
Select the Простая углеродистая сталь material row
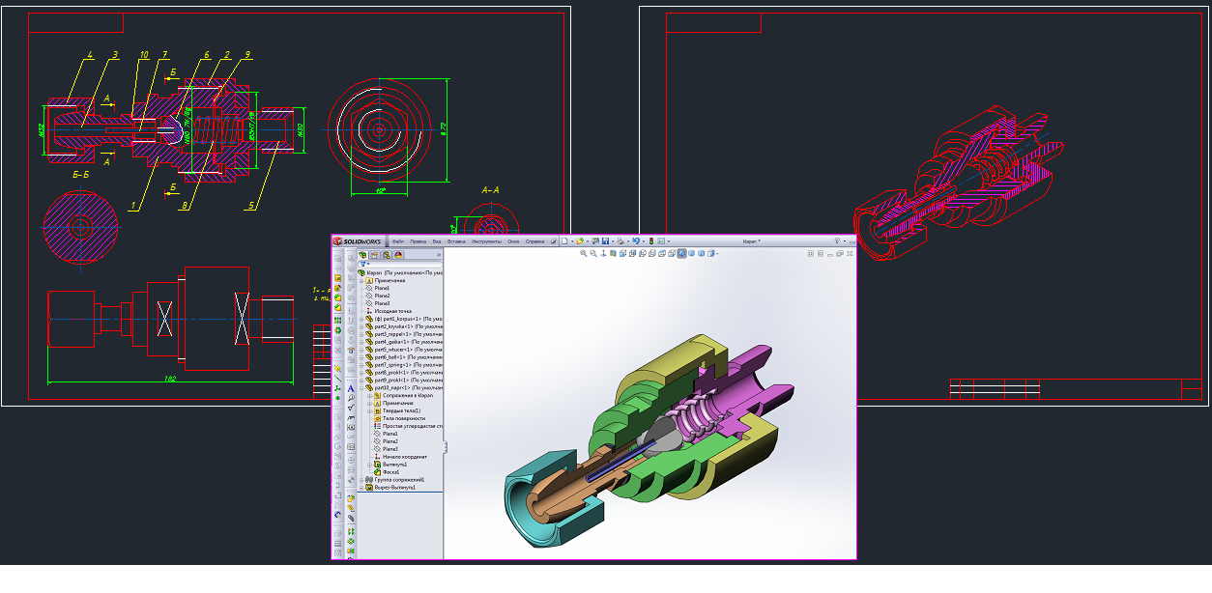click(x=408, y=426)
